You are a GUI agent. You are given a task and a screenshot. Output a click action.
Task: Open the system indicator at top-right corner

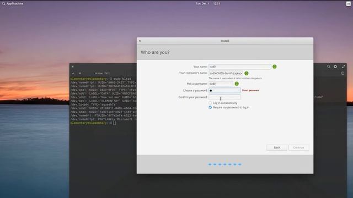(348, 4)
